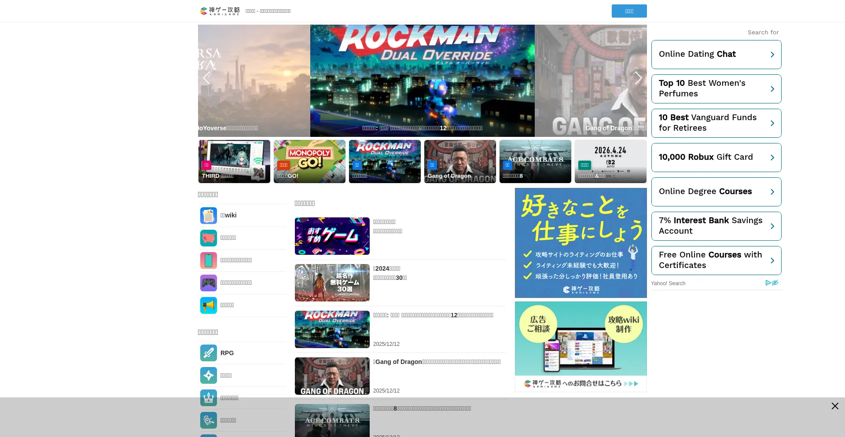Open the 'Online Dating Chat' suggestion

point(716,54)
